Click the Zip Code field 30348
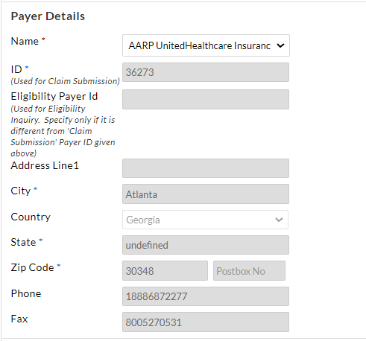This screenshot has height=341, width=366. (165, 270)
